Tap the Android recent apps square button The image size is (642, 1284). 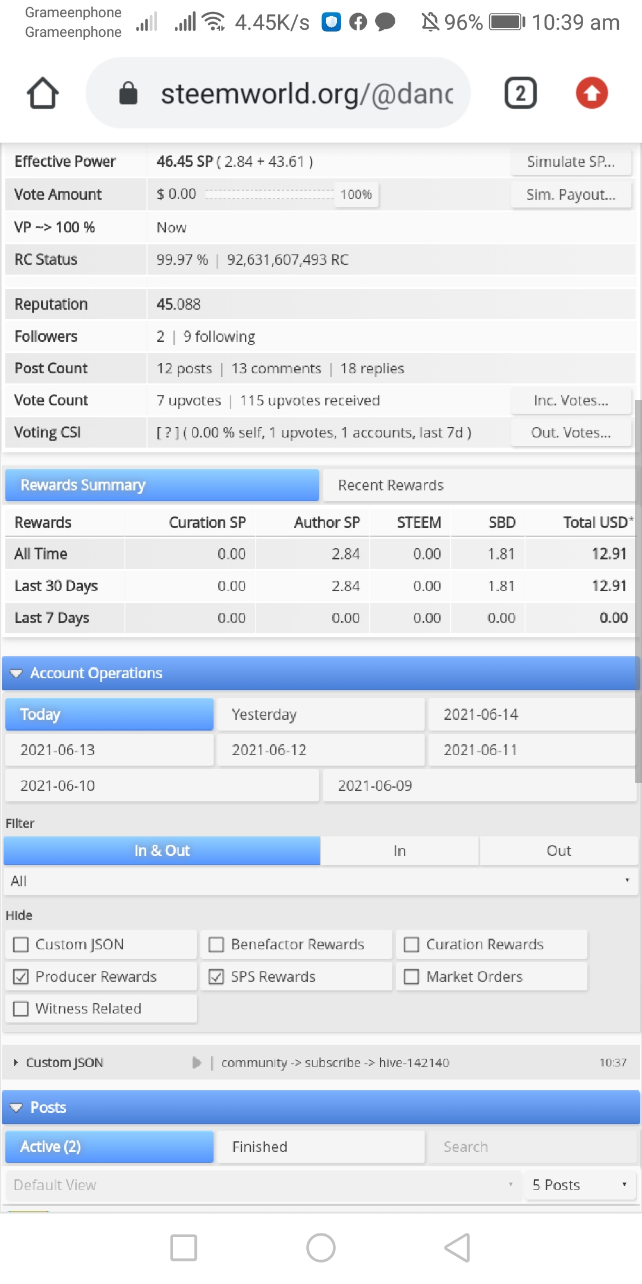coord(184,1247)
